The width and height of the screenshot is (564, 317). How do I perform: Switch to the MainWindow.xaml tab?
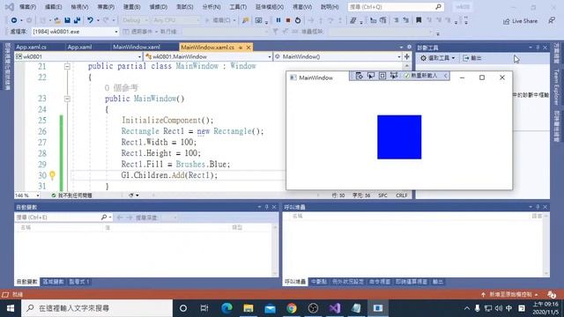click(x=137, y=47)
